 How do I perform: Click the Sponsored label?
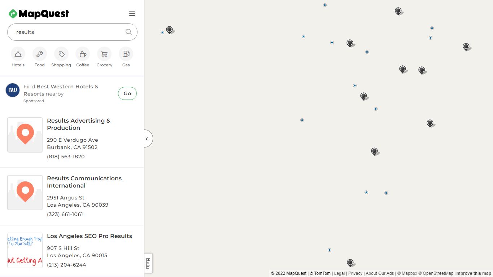[34, 101]
